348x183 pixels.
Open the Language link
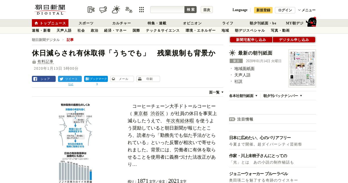tap(240, 10)
